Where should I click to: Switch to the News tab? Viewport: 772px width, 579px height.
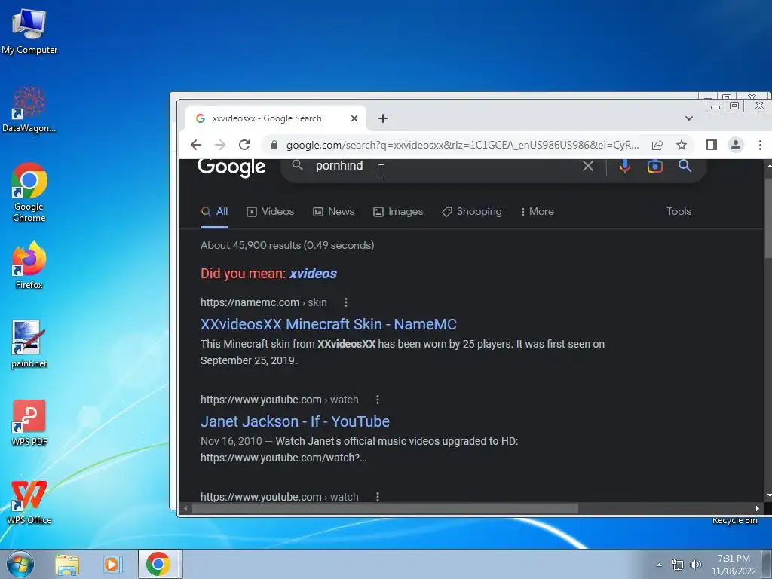pos(334,212)
